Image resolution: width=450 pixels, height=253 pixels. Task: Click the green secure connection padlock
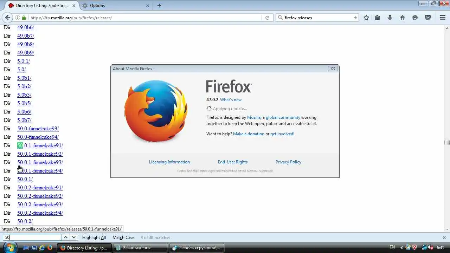coord(24,18)
